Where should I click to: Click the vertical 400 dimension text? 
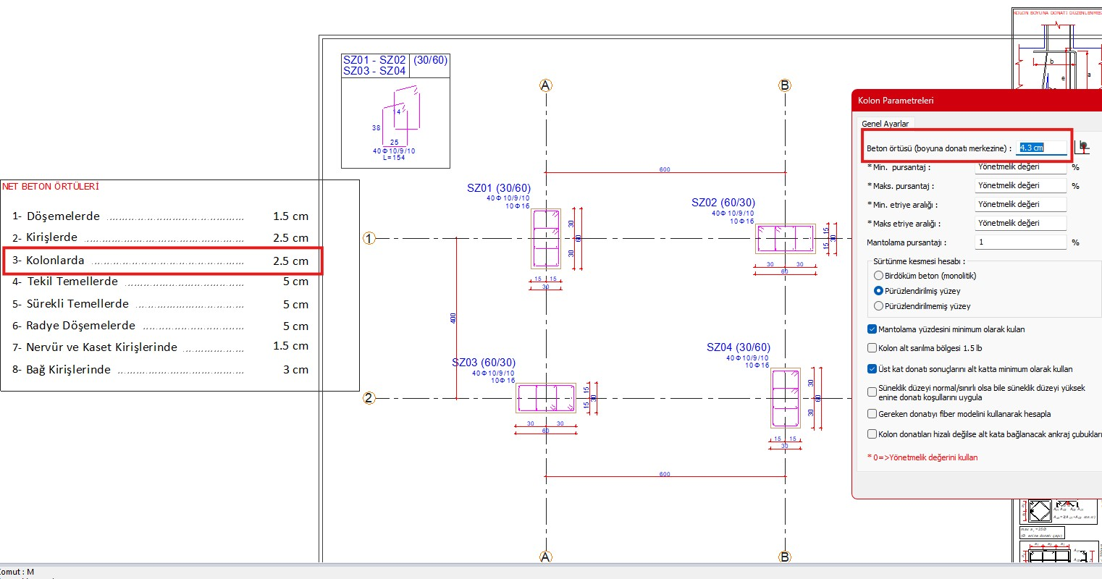coord(453,318)
